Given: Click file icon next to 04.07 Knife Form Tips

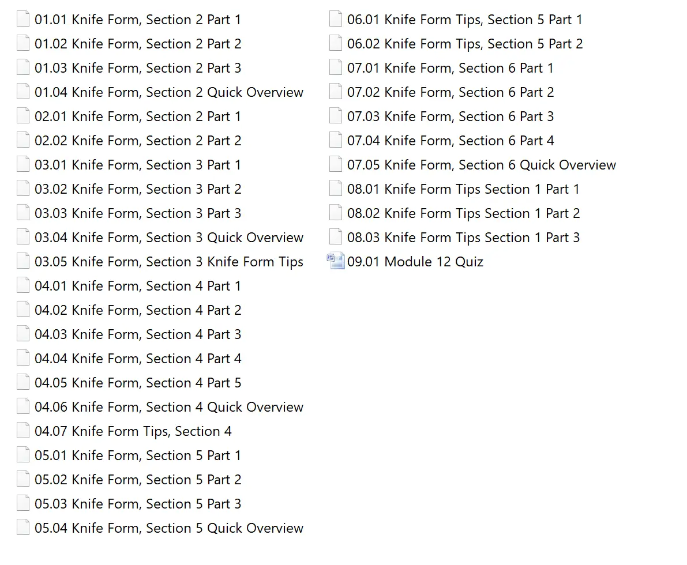Looking at the screenshot, I should pyautogui.click(x=23, y=431).
